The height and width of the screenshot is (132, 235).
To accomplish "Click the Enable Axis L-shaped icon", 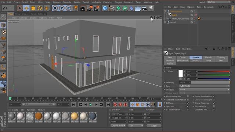I will [3, 67].
